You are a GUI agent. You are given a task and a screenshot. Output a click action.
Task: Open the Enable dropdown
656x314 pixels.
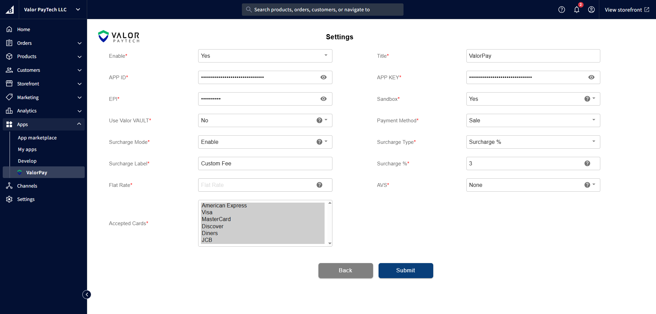[x=265, y=56]
